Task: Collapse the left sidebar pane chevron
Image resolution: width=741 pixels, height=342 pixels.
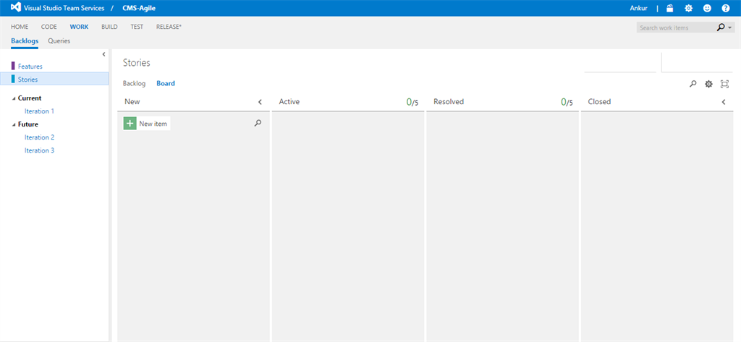Action: pyautogui.click(x=103, y=54)
